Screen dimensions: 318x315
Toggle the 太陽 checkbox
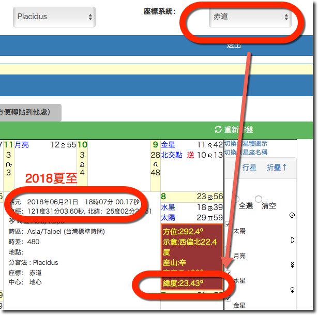tap(229, 223)
